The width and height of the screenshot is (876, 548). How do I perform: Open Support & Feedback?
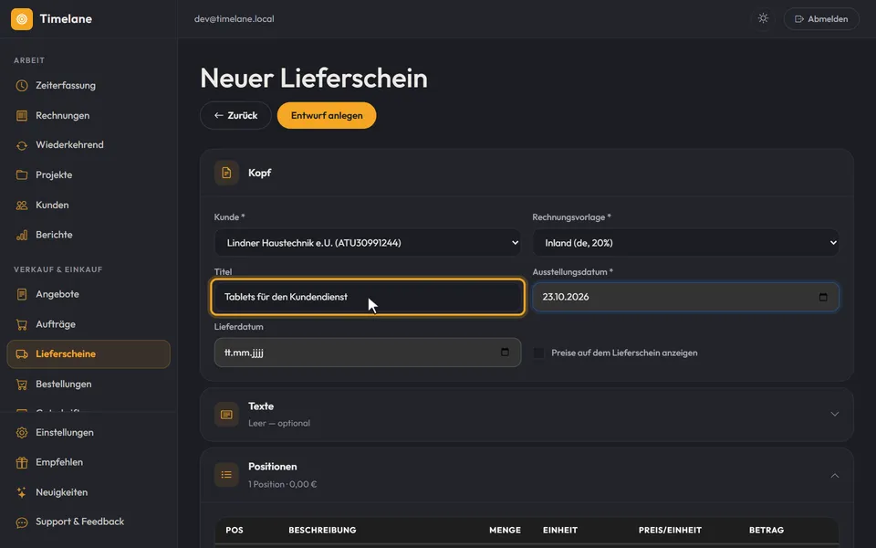pyautogui.click(x=89, y=522)
